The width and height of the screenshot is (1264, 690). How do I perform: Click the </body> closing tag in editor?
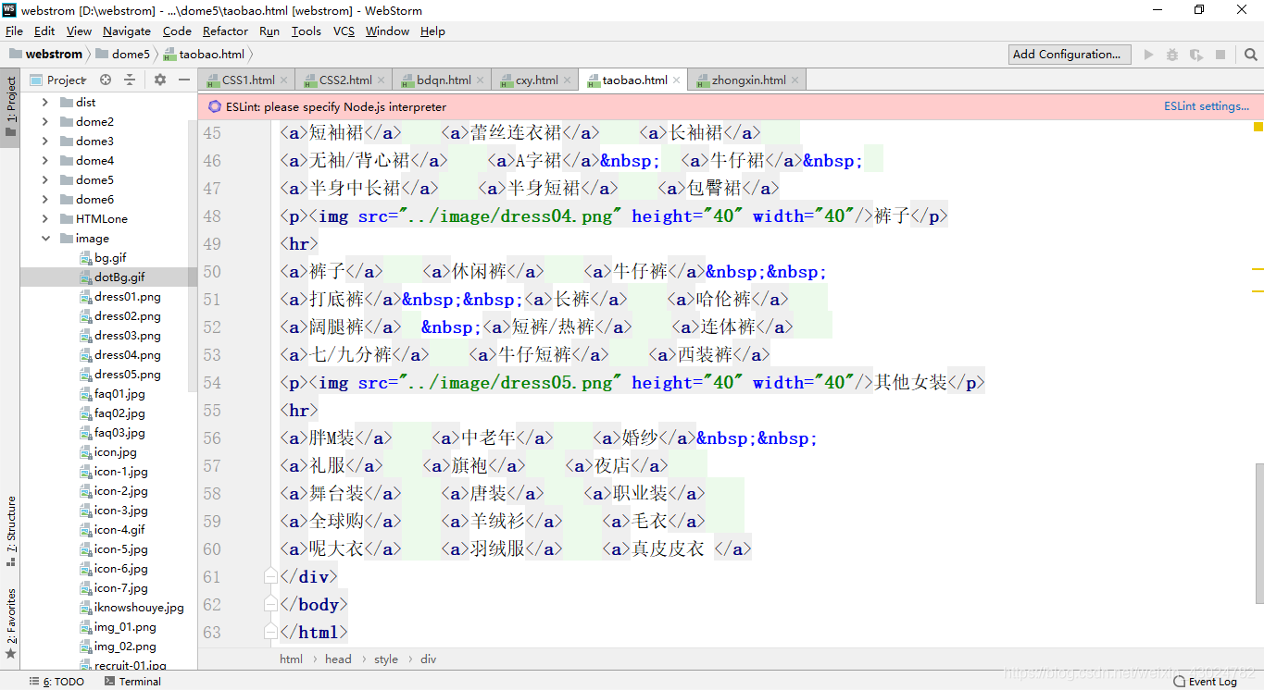(x=313, y=604)
